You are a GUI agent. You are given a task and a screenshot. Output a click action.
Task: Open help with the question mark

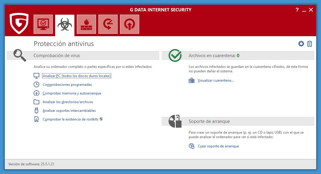297,10
